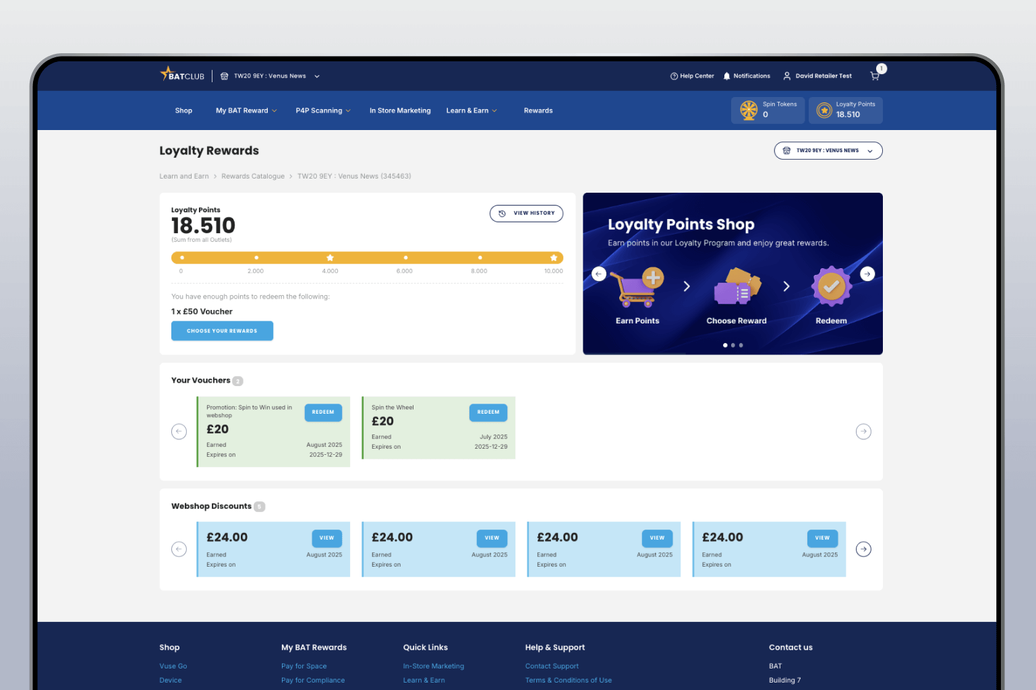Screen dimensions: 1036x690
Task: Go to next banner slide arrow
Action: (867, 274)
